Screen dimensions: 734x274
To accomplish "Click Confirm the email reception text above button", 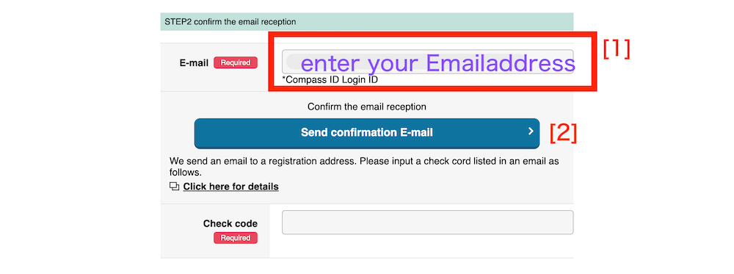I will (366, 107).
